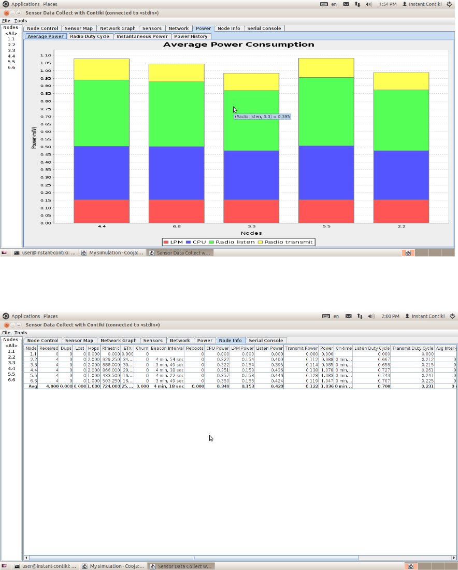Click the red LPM legend swatch
Screen dimensions: 458x570
tap(166, 242)
